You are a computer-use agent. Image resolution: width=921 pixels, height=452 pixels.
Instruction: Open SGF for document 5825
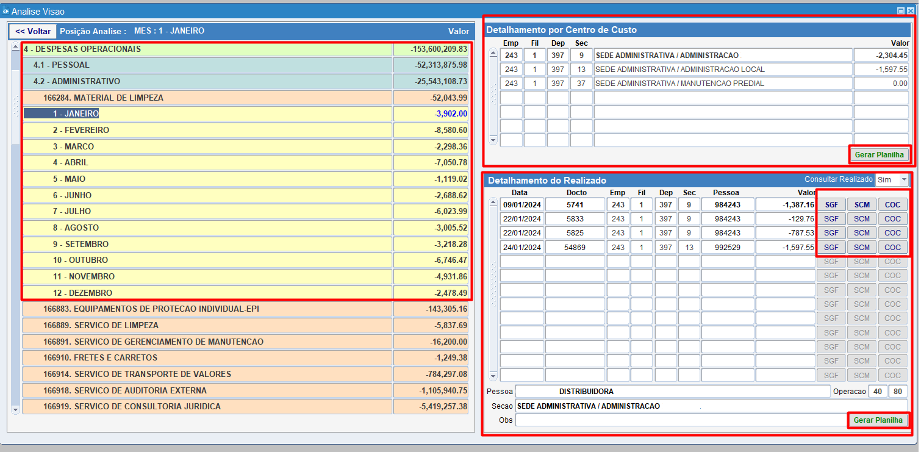(x=831, y=233)
